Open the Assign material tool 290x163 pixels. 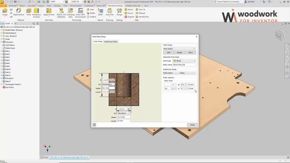coord(5,12)
